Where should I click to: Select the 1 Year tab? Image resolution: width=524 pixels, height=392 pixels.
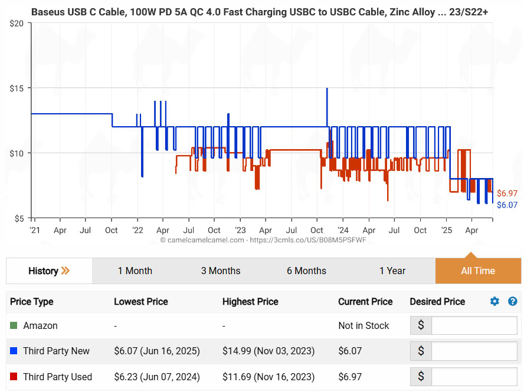click(x=392, y=271)
